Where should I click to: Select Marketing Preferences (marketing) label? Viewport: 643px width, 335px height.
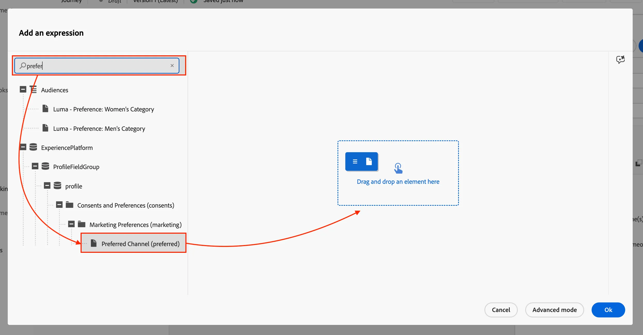click(x=136, y=225)
